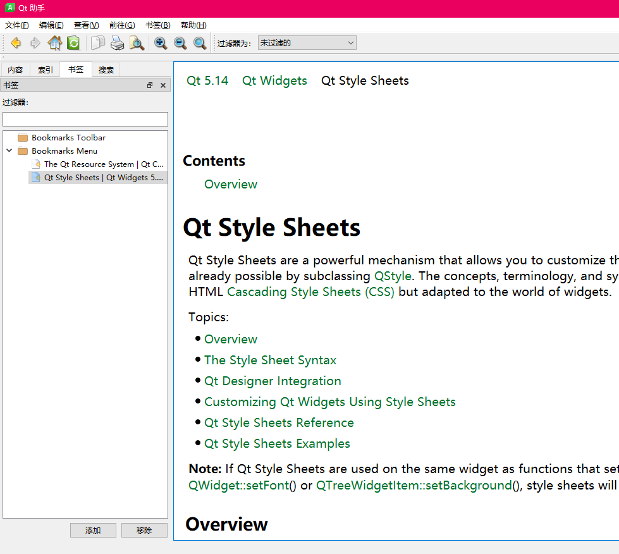The width and height of the screenshot is (619, 554).
Task: Go back with the yellow back arrow
Action: pyautogui.click(x=16, y=42)
